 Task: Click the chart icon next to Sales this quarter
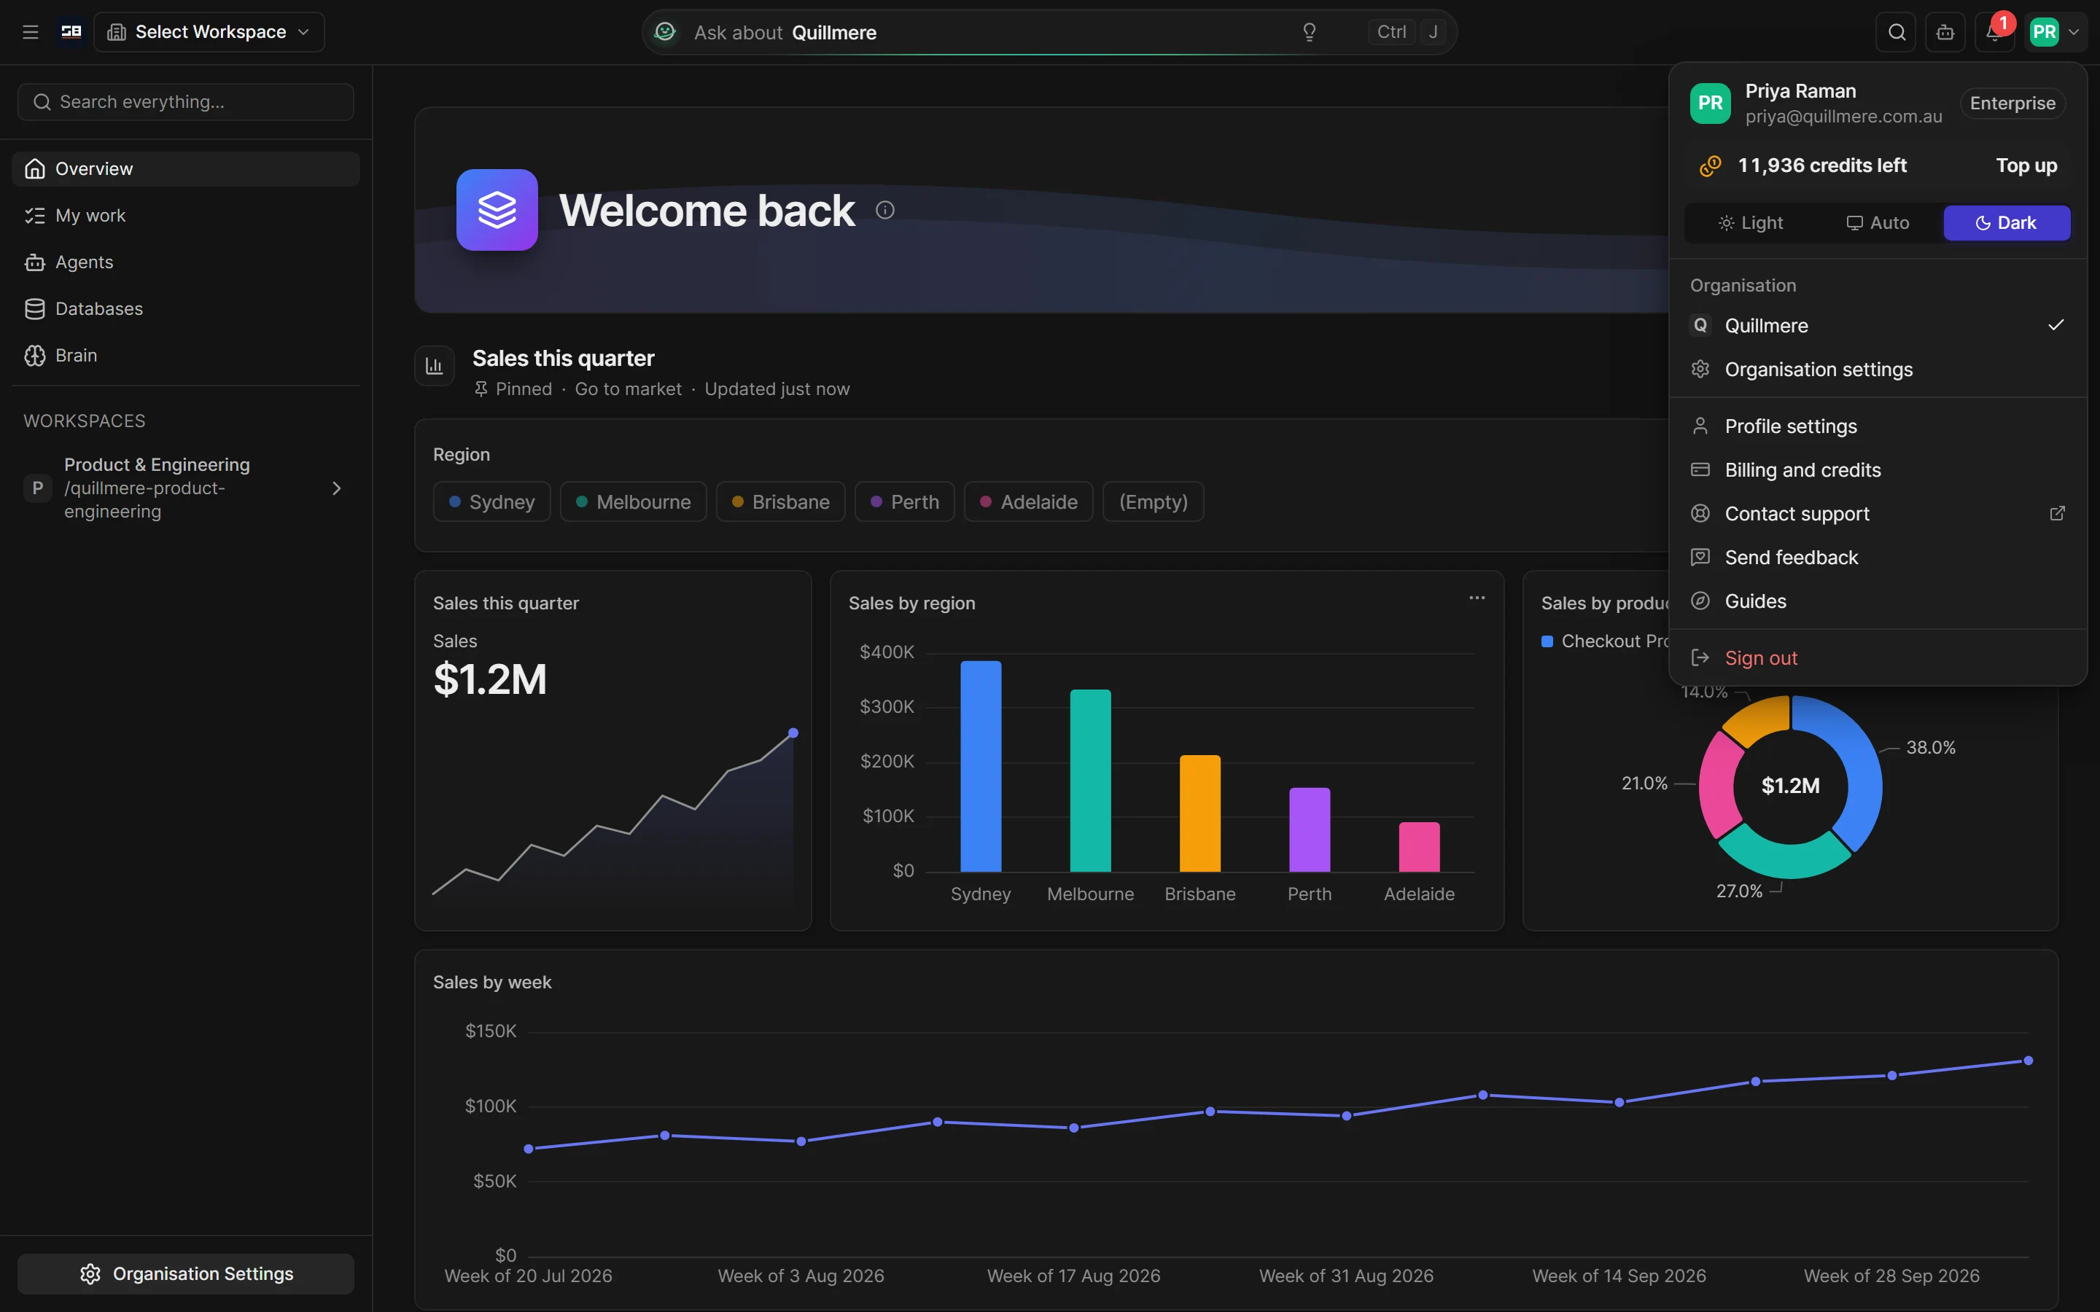click(x=434, y=366)
